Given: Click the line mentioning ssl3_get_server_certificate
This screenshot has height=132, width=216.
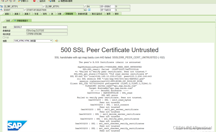Looking at the screenshot, I should point(110,110).
